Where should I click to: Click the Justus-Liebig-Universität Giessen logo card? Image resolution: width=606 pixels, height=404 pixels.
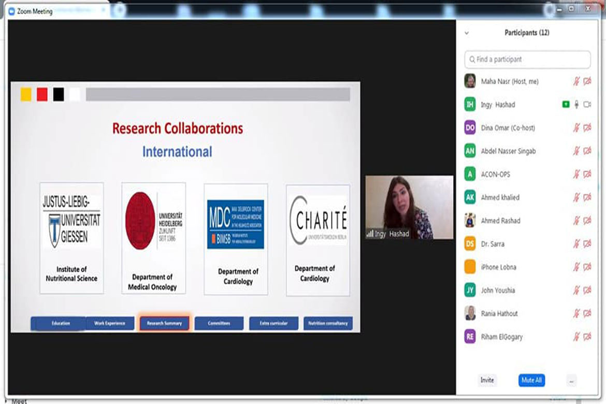pyautogui.click(x=71, y=238)
